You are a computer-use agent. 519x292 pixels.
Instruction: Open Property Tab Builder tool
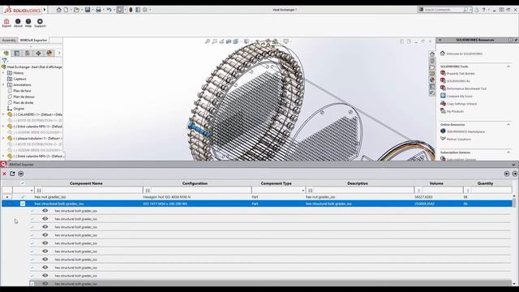461,74
